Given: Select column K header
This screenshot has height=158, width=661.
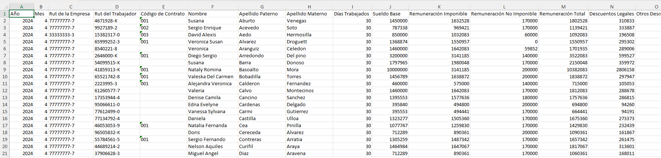Looking at the screenshot, I should (x=439, y=7).
